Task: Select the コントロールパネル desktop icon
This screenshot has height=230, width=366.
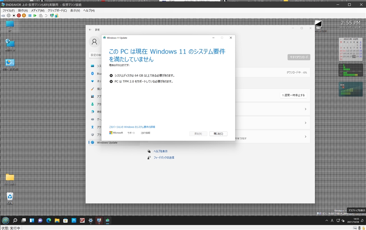Action: coord(10,65)
